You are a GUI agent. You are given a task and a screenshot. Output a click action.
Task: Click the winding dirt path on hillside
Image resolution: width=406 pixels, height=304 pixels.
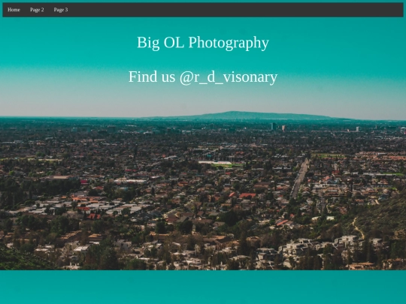tap(359, 228)
